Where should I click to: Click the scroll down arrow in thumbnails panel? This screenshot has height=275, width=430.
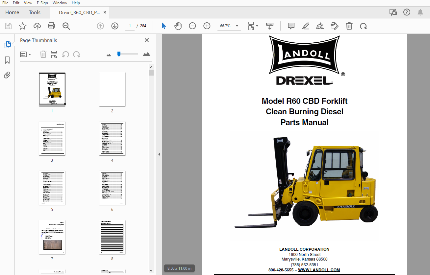pos(151,270)
